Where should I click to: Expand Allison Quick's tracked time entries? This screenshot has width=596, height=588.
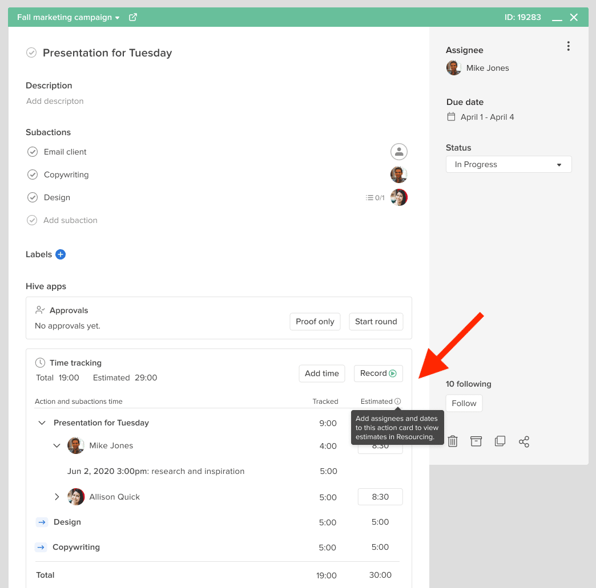[x=57, y=497]
